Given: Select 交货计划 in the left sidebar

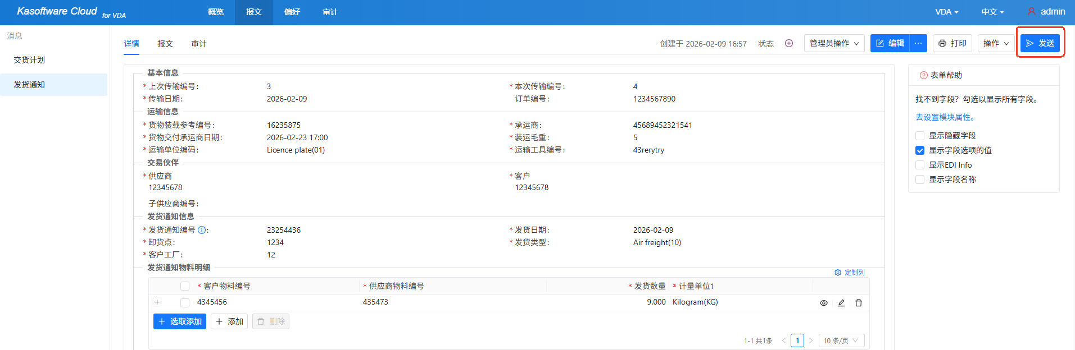Looking at the screenshot, I should pyautogui.click(x=29, y=60).
